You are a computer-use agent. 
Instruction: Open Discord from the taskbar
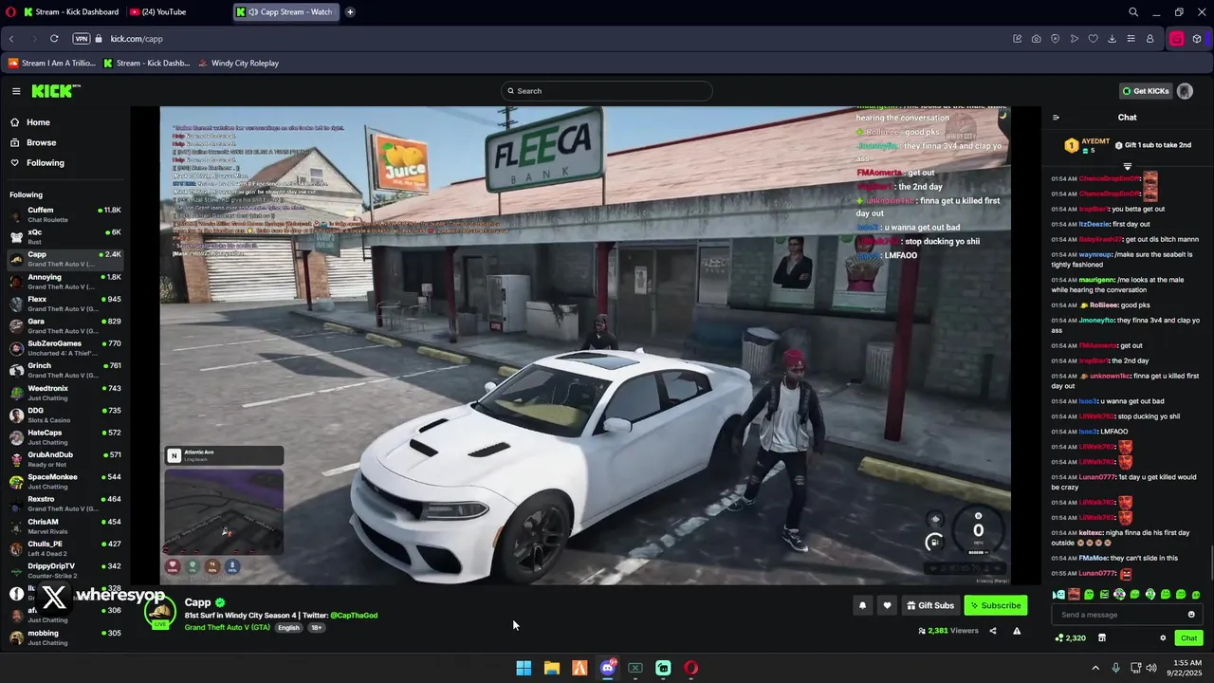point(607,668)
